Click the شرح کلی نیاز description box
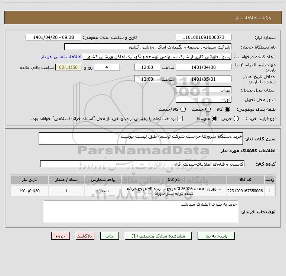This screenshot has height=276, width=286. coord(141,139)
